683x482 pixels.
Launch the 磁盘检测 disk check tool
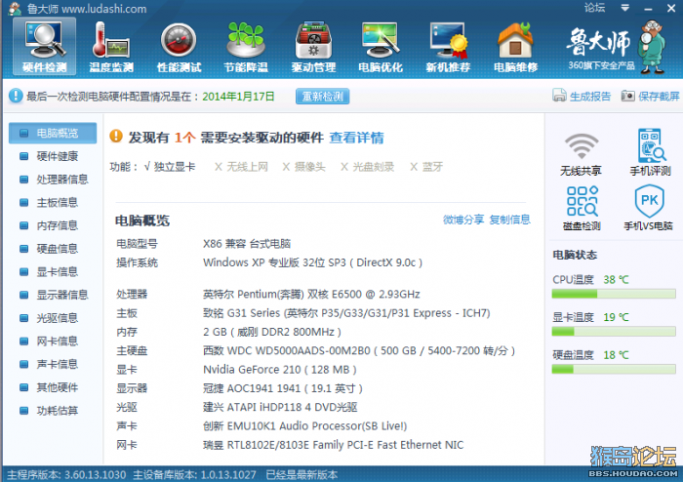(x=582, y=208)
